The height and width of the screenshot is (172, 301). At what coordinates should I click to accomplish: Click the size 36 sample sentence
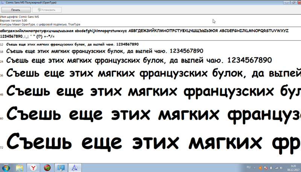[x=154, y=74]
